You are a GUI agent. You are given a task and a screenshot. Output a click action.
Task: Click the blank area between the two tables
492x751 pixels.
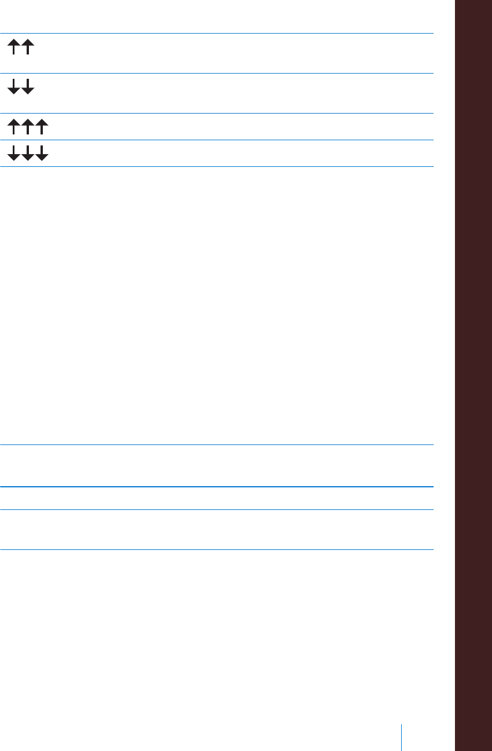(216, 306)
